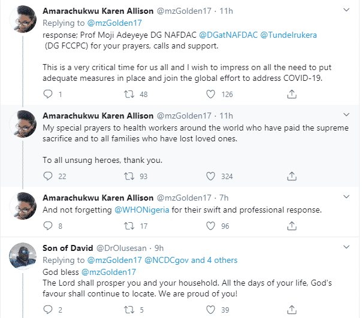
Task: Like the health workers prayer tweet
Action: click(x=210, y=176)
